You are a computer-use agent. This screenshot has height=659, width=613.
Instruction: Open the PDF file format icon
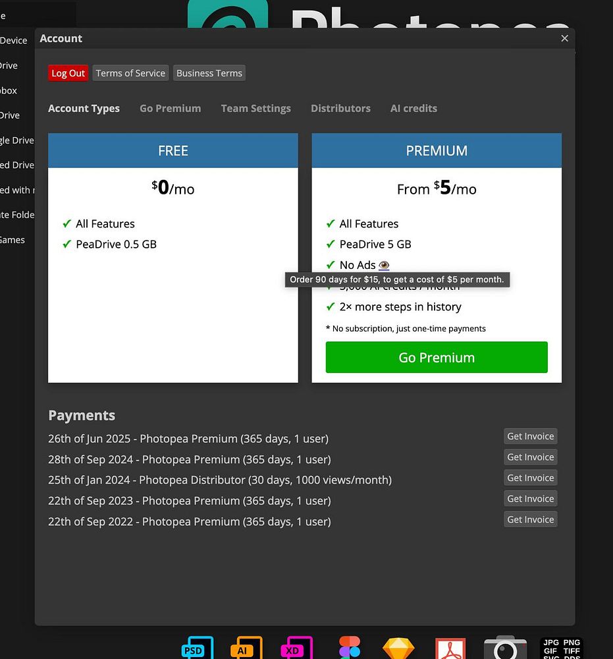pyautogui.click(x=450, y=648)
